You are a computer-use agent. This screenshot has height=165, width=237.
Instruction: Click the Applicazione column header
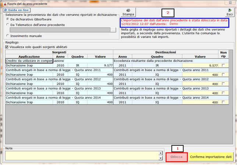[x=29, y=57]
